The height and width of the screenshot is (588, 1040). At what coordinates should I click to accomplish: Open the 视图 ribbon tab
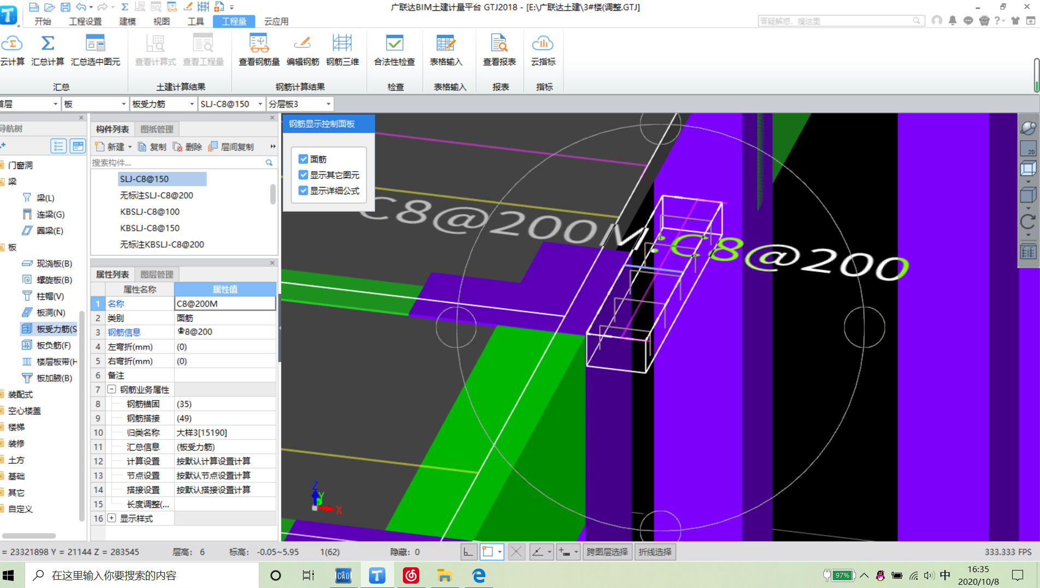(x=161, y=21)
